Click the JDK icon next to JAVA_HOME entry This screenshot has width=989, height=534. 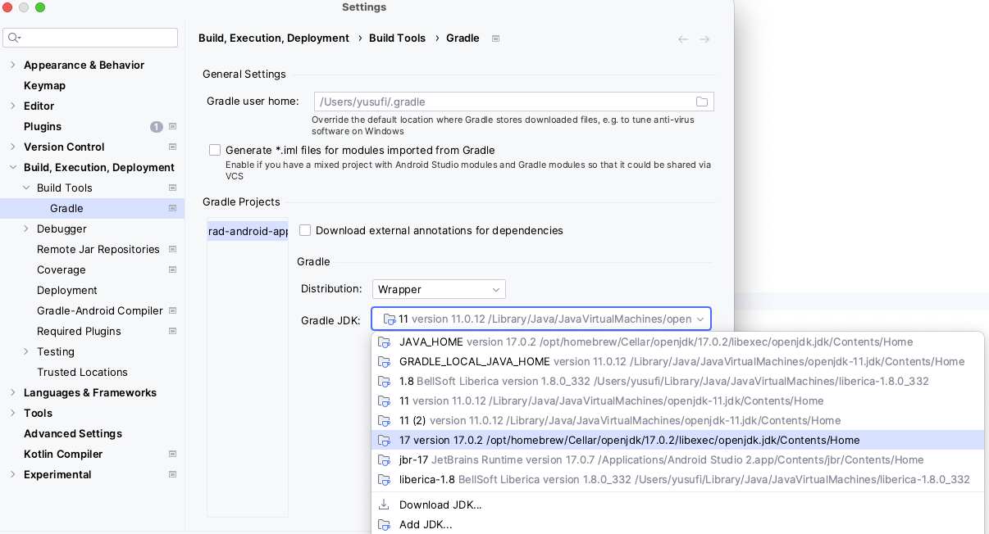click(x=384, y=342)
